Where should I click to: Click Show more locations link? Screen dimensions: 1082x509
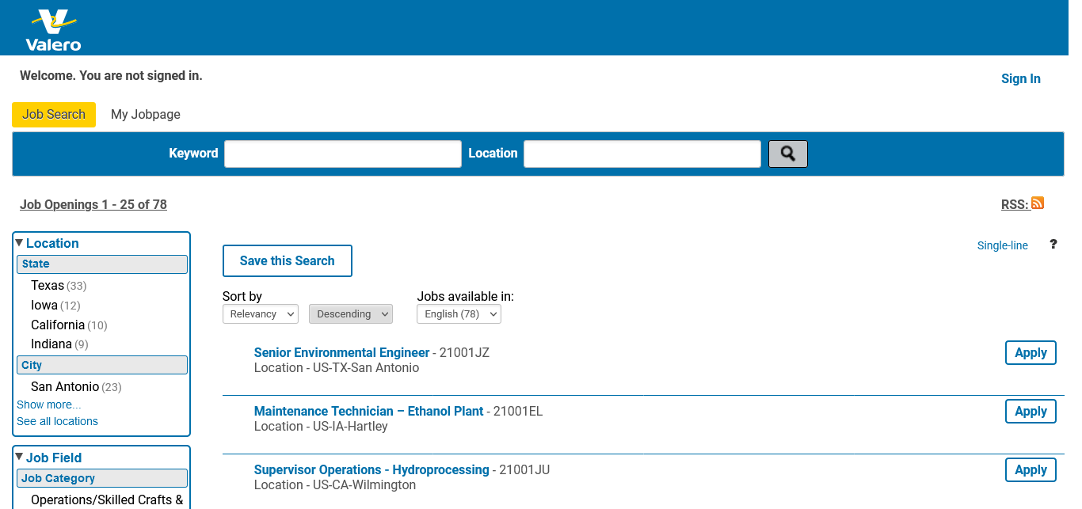point(48,405)
